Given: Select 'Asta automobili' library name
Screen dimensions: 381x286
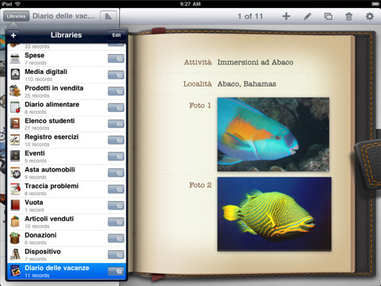Looking at the screenshot, I should coord(50,170).
